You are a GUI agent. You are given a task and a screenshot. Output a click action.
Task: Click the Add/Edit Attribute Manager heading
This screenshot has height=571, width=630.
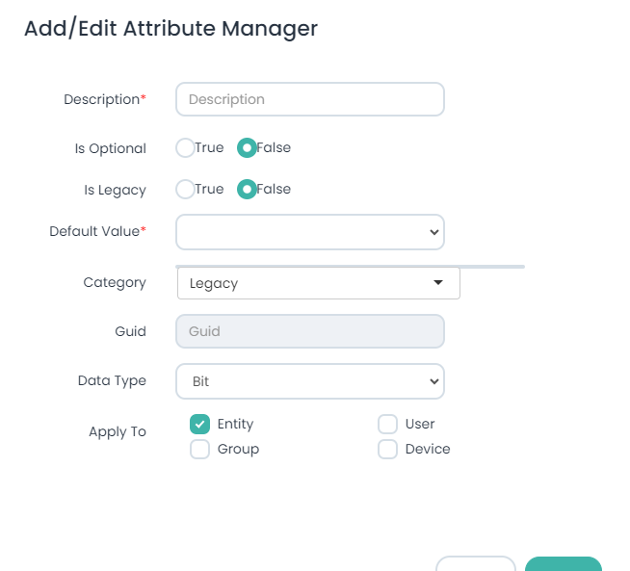coord(171,29)
